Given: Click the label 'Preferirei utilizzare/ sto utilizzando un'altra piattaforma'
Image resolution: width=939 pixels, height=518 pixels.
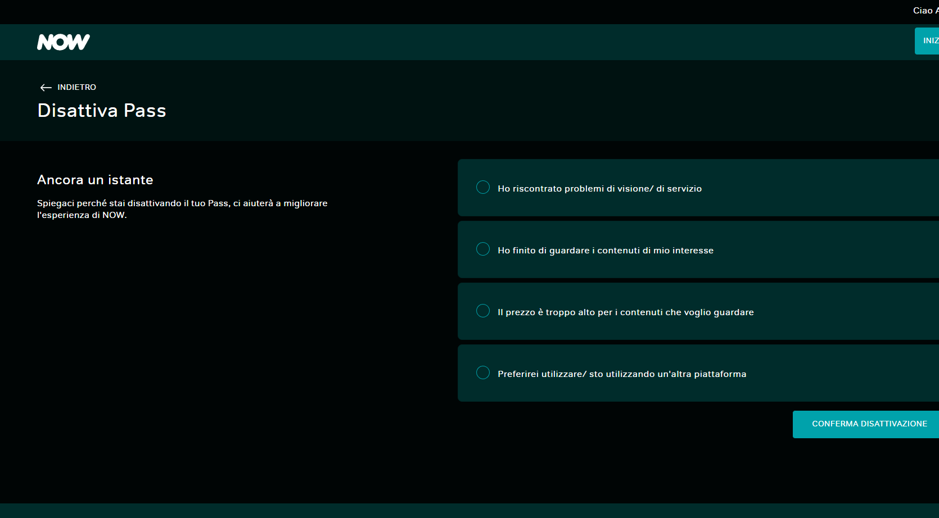Looking at the screenshot, I should click(622, 374).
